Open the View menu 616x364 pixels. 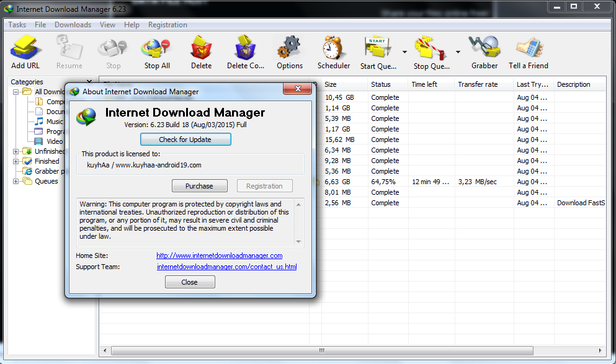[x=107, y=25]
